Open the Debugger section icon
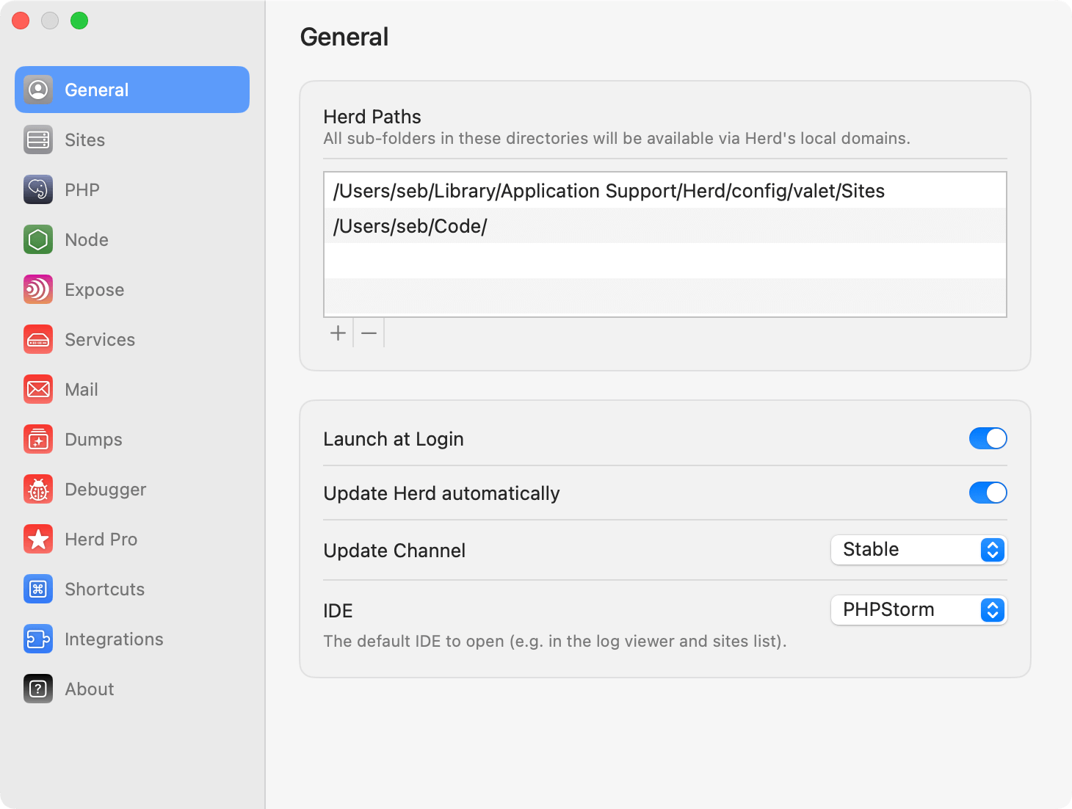Image resolution: width=1072 pixels, height=809 pixels. [x=38, y=489]
